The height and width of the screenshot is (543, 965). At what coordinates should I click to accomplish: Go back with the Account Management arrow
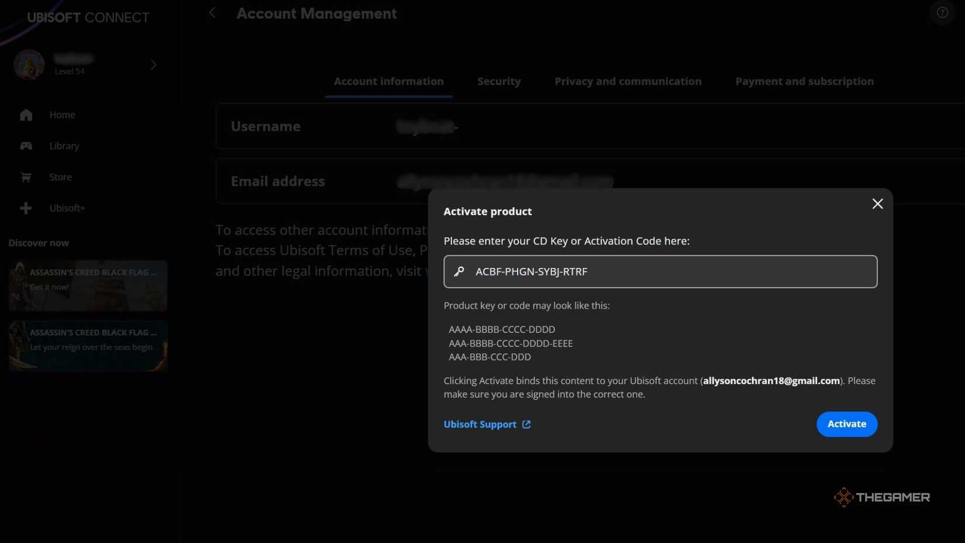tap(212, 13)
